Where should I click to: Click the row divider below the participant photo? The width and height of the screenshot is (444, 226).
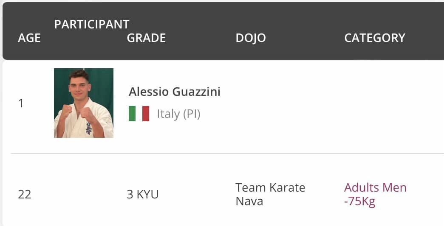click(227, 153)
